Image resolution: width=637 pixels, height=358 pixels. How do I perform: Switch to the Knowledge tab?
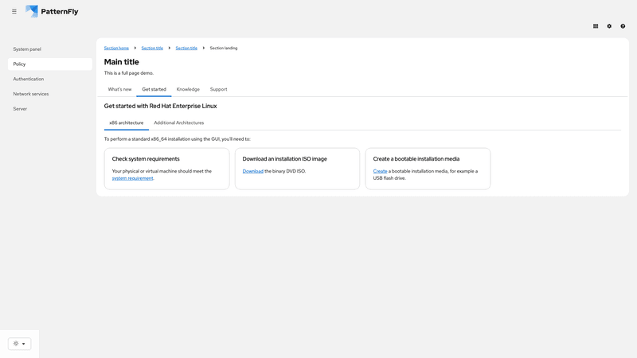(188, 89)
